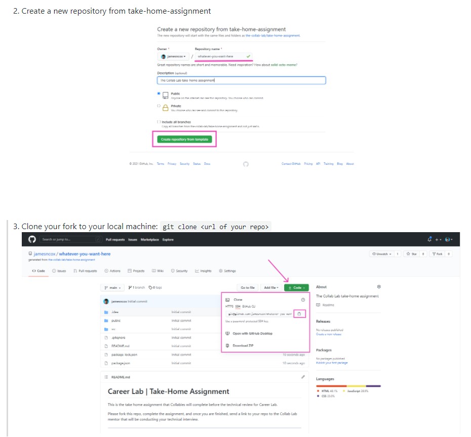Open the Unwatch dropdown

click(382, 254)
